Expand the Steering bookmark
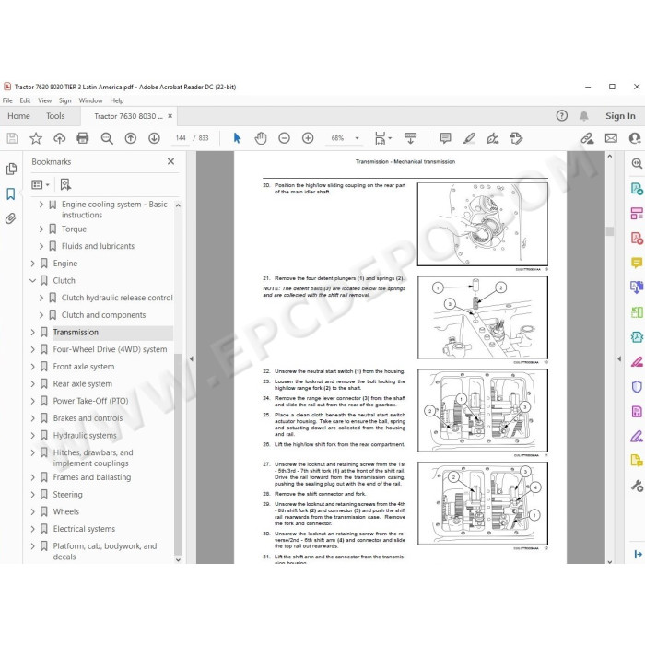This screenshot has width=645, height=645. (33, 495)
